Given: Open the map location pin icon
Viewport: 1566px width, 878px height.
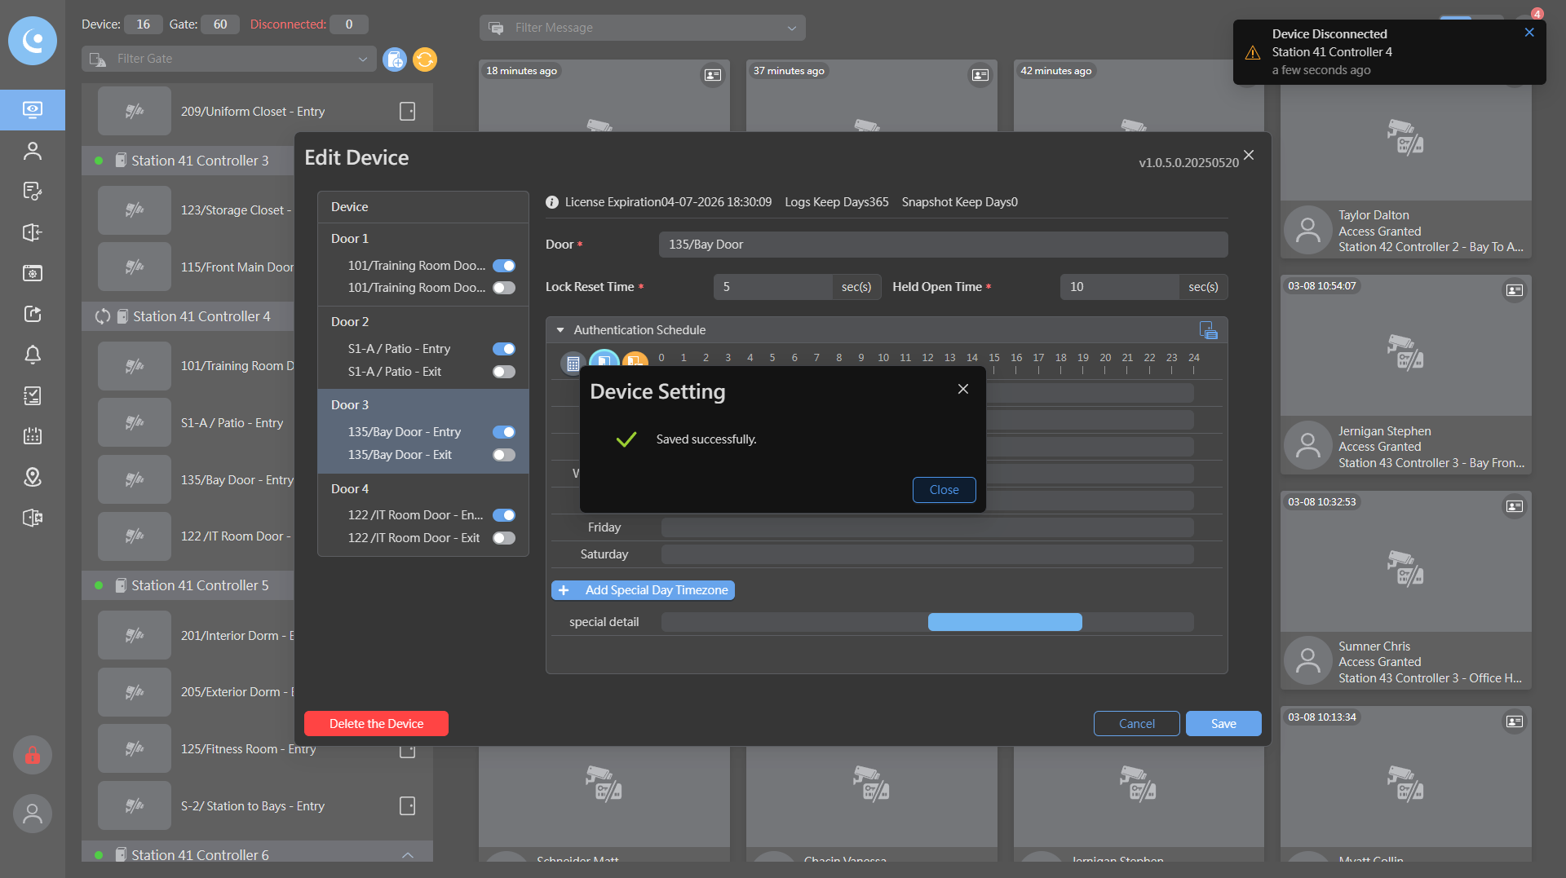Looking at the screenshot, I should pos(33,477).
